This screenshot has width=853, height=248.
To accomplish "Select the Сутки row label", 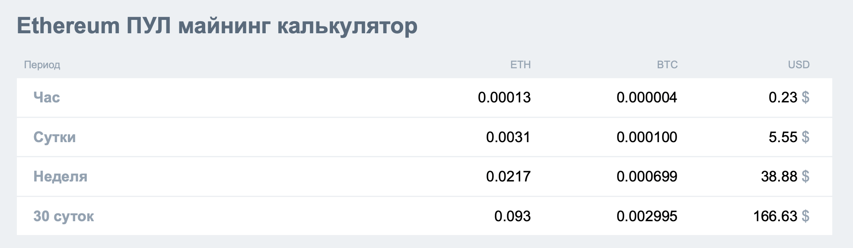I will (x=54, y=137).
